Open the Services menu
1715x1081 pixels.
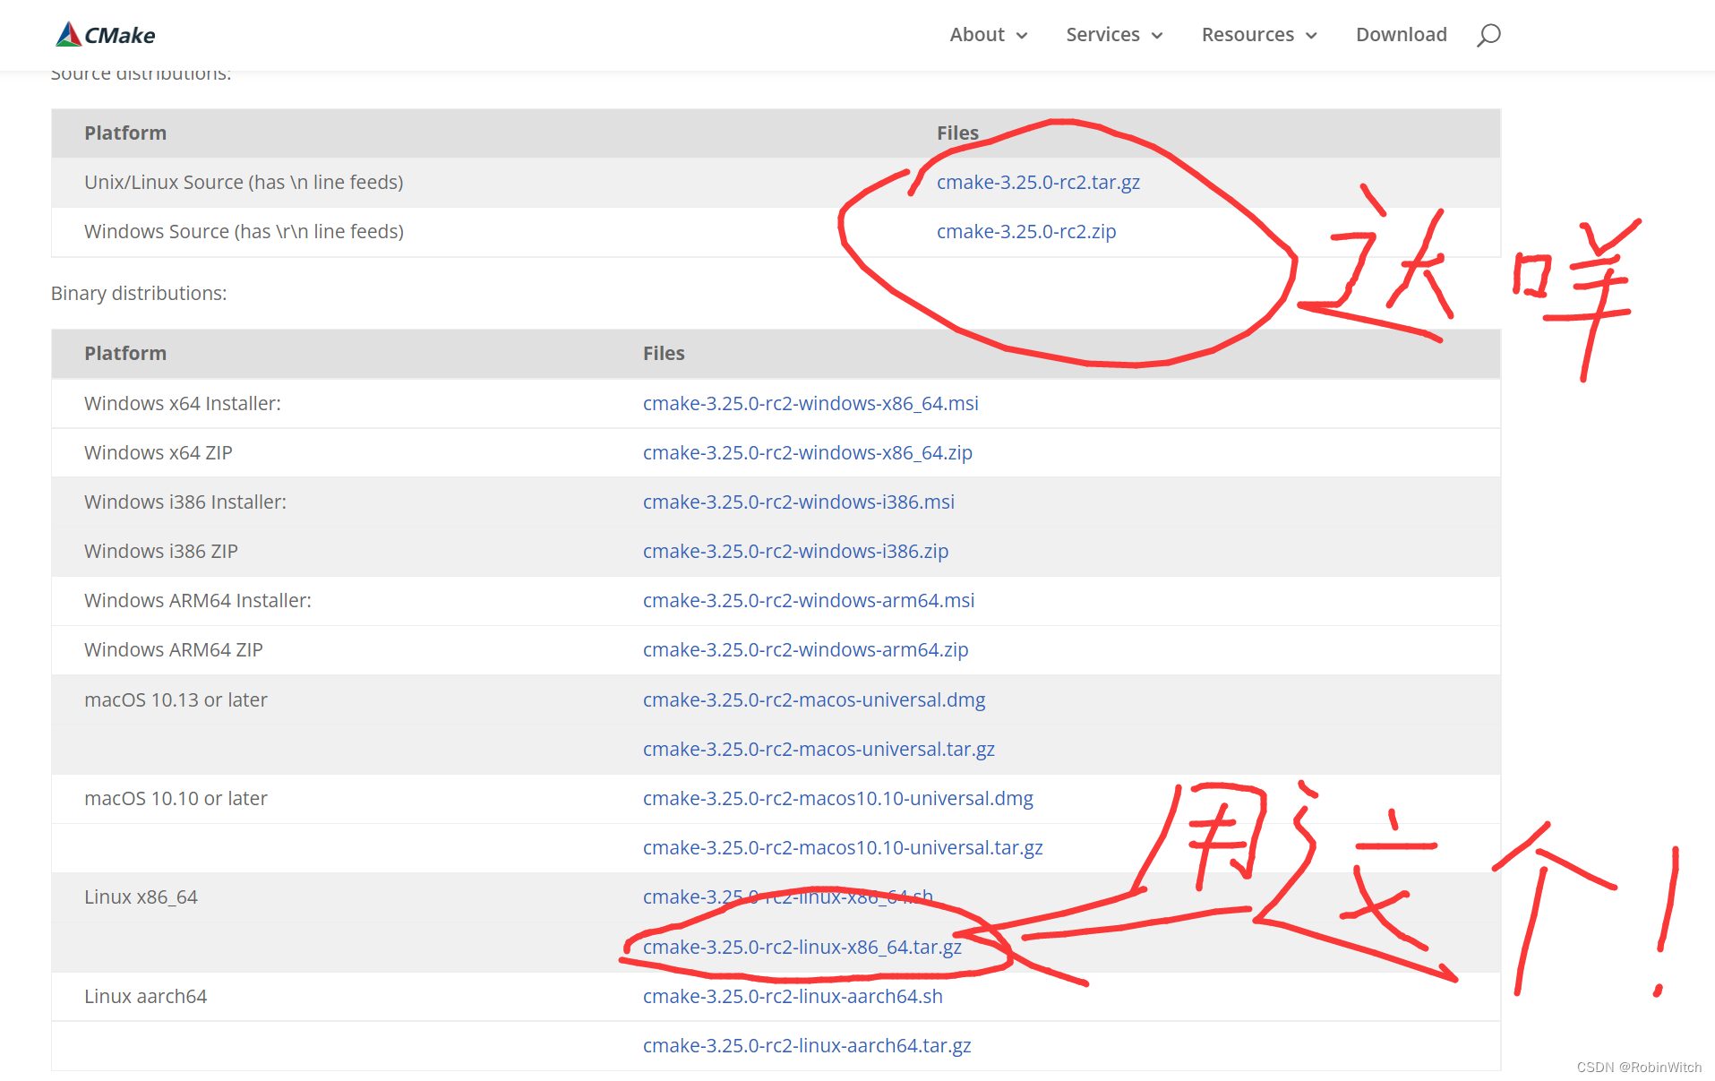point(1114,35)
